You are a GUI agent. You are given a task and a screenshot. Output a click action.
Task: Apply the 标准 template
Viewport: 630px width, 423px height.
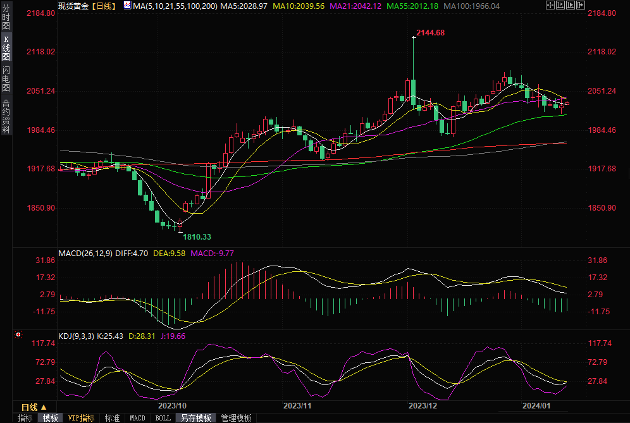tap(112, 418)
